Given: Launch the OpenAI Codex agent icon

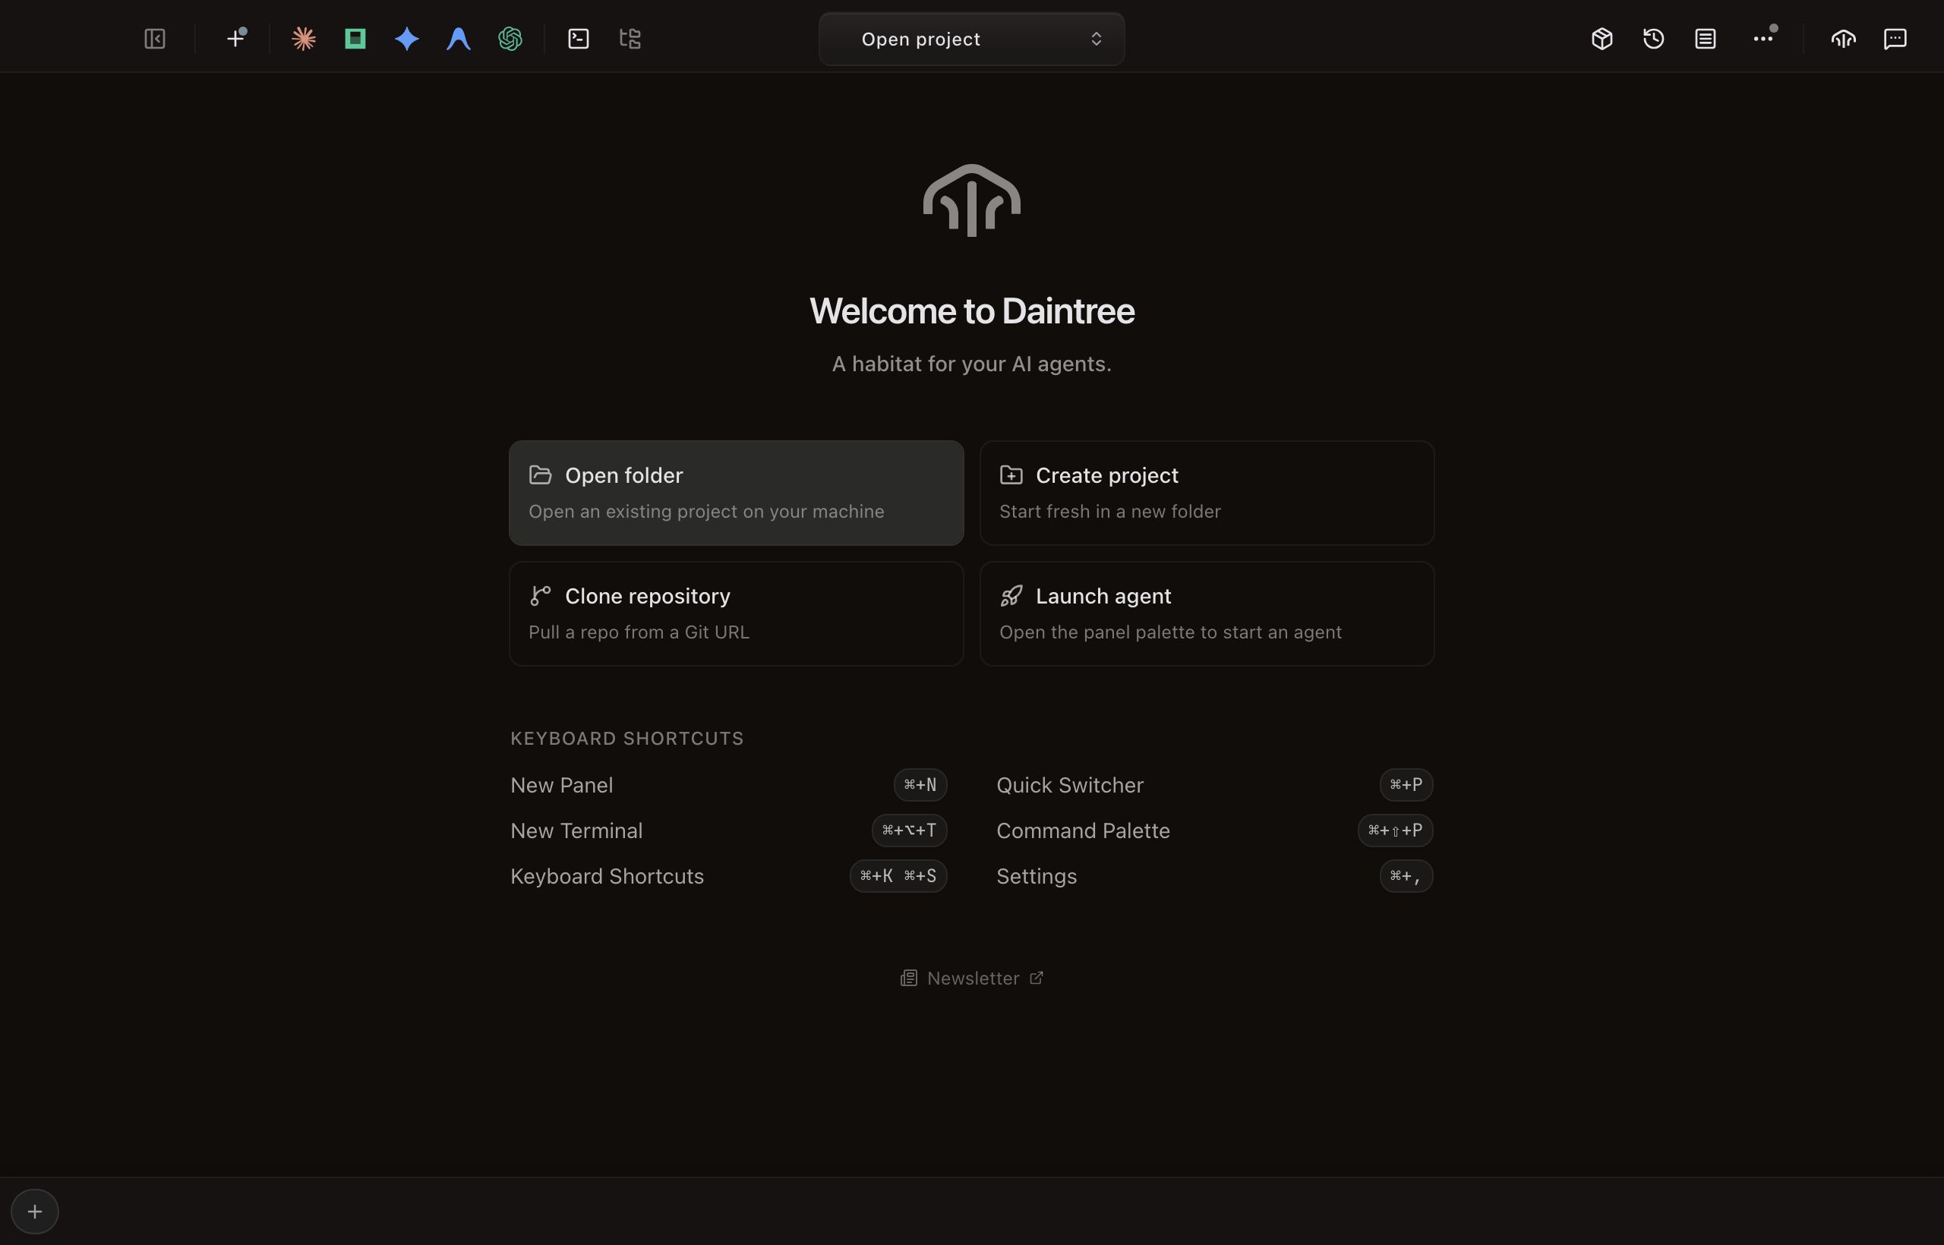Looking at the screenshot, I should coord(510,39).
